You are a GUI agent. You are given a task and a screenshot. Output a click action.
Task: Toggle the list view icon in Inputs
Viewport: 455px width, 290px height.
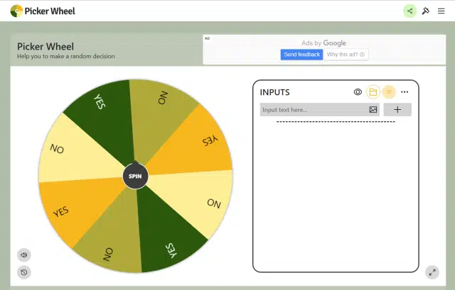coord(389,92)
